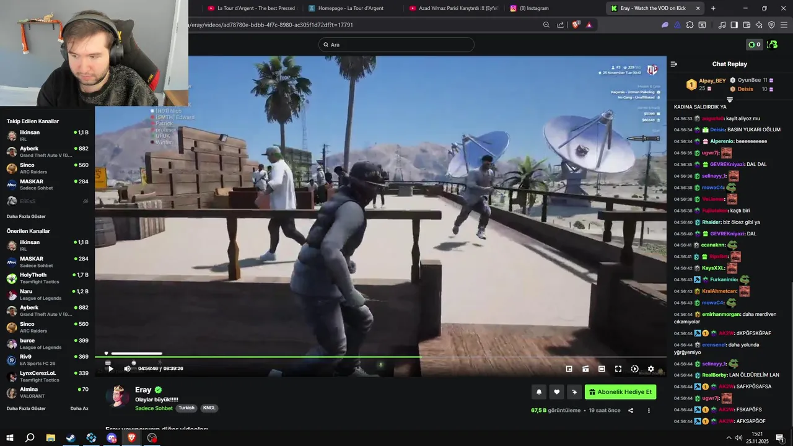The width and height of the screenshot is (793, 446).
Task: Click the zoom magnifier in address bar
Action: pyautogui.click(x=546, y=25)
